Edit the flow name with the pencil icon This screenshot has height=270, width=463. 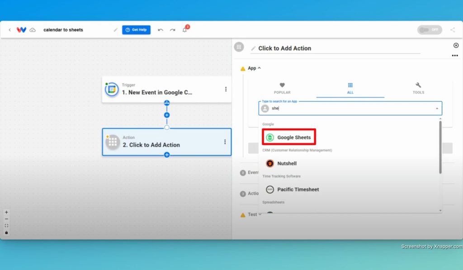115,30
